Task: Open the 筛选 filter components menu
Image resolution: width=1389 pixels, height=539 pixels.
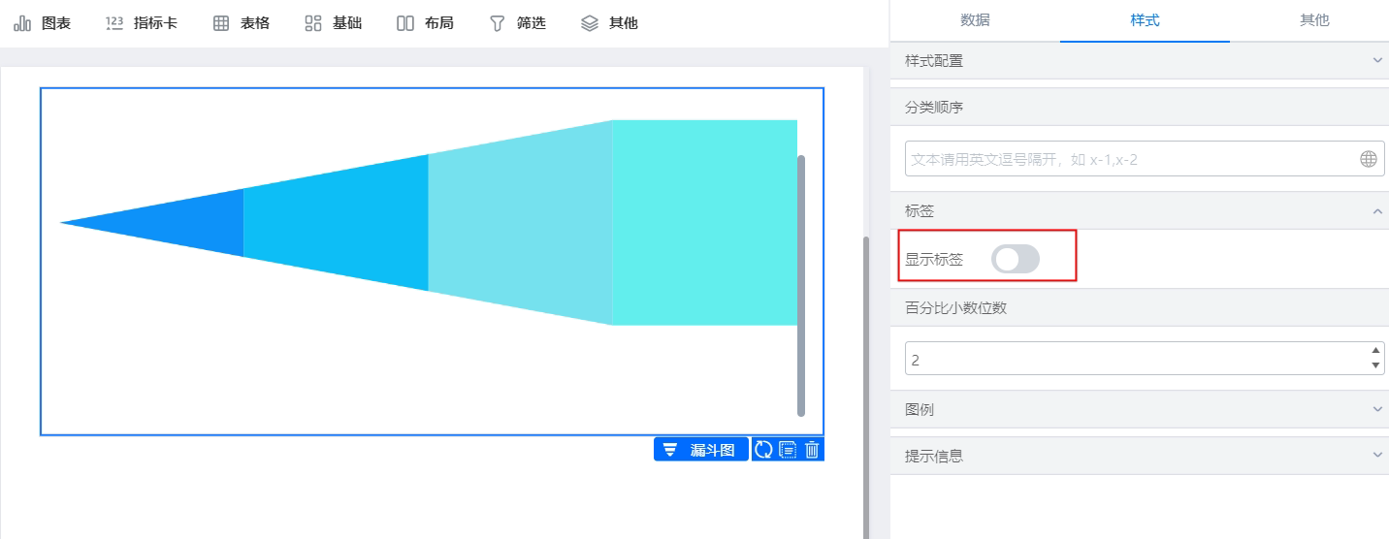Action: pos(517,23)
